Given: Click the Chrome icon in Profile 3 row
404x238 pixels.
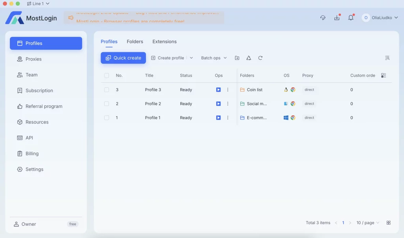Looking at the screenshot, I should coord(293,90).
